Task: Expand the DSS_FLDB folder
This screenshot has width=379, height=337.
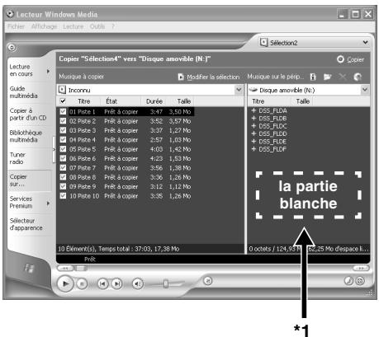Action: pos(253,118)
